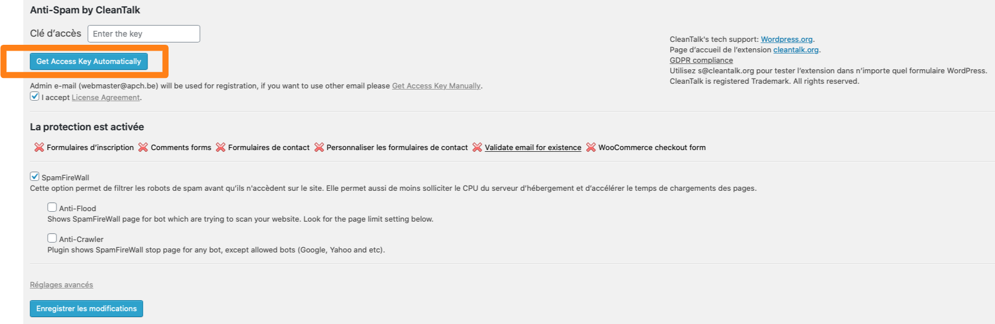Save with Enregistrer les modifications button

(86, 308)
